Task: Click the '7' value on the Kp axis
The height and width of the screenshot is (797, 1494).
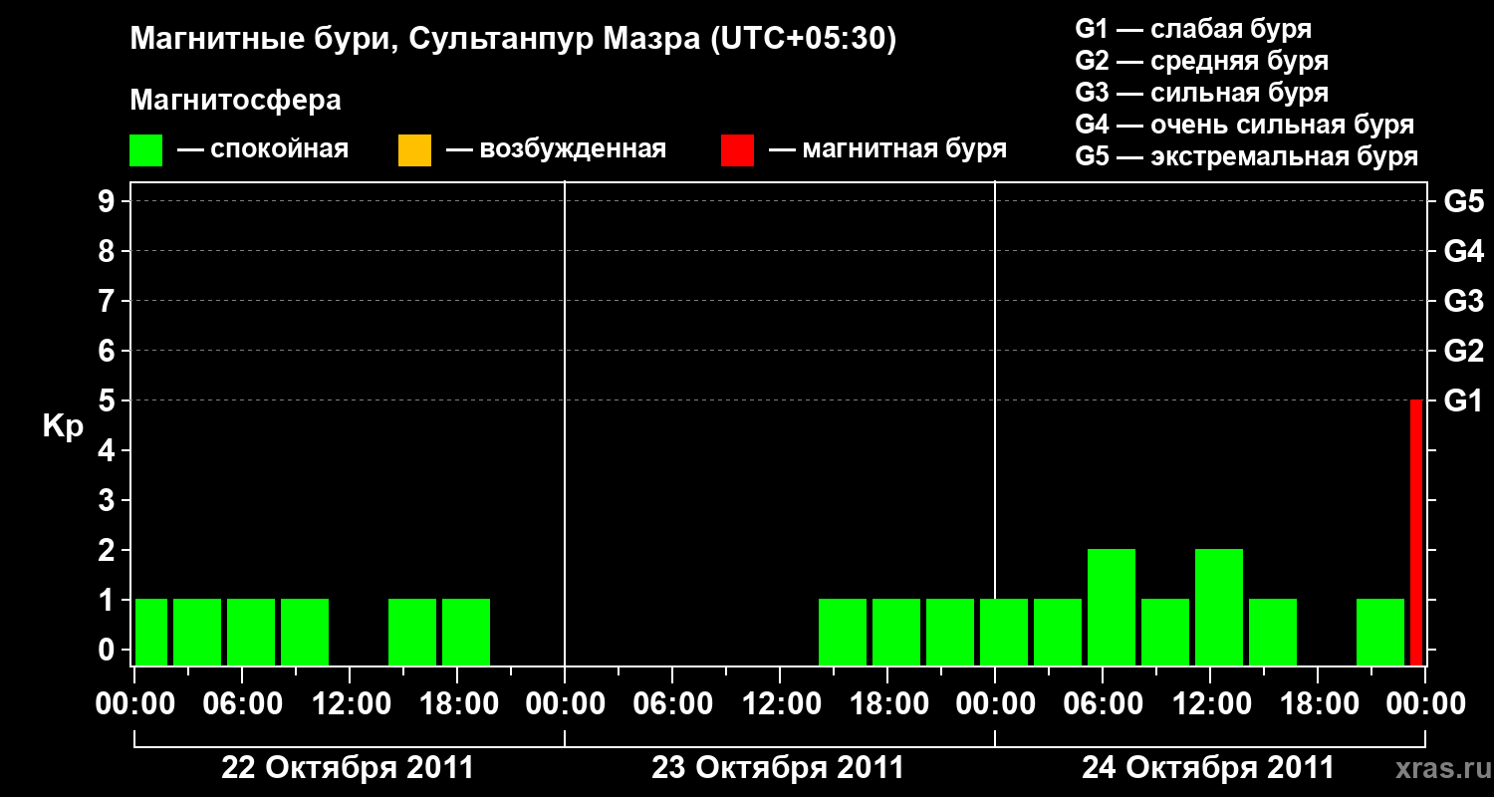Action: click(x=109, y=302)
